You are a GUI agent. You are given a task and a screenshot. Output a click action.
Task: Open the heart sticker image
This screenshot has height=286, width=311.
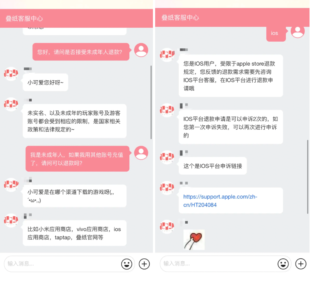194,240
